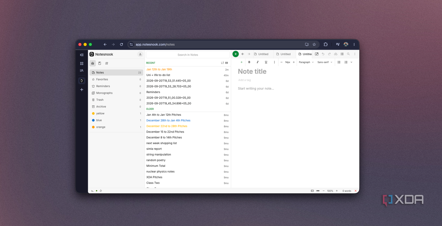Open a new editor tab icon
The image size is (442, 226).
317,54
